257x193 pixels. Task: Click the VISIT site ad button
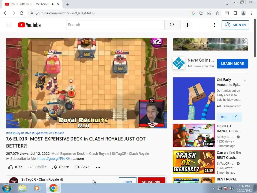[229, 117]
